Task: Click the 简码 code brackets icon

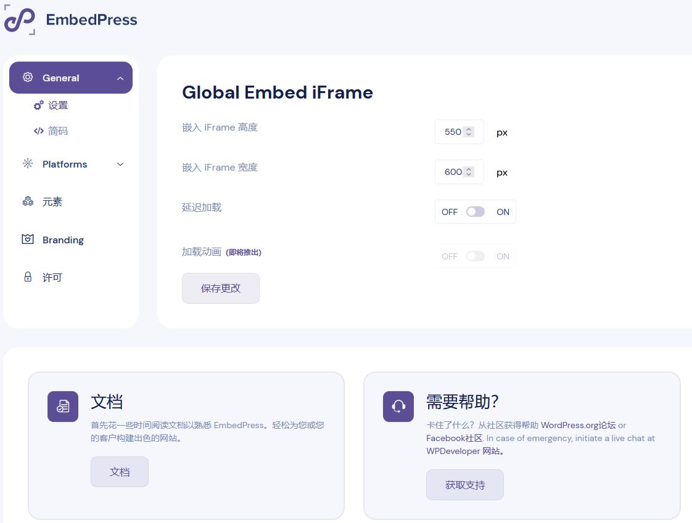Action: 38,131
